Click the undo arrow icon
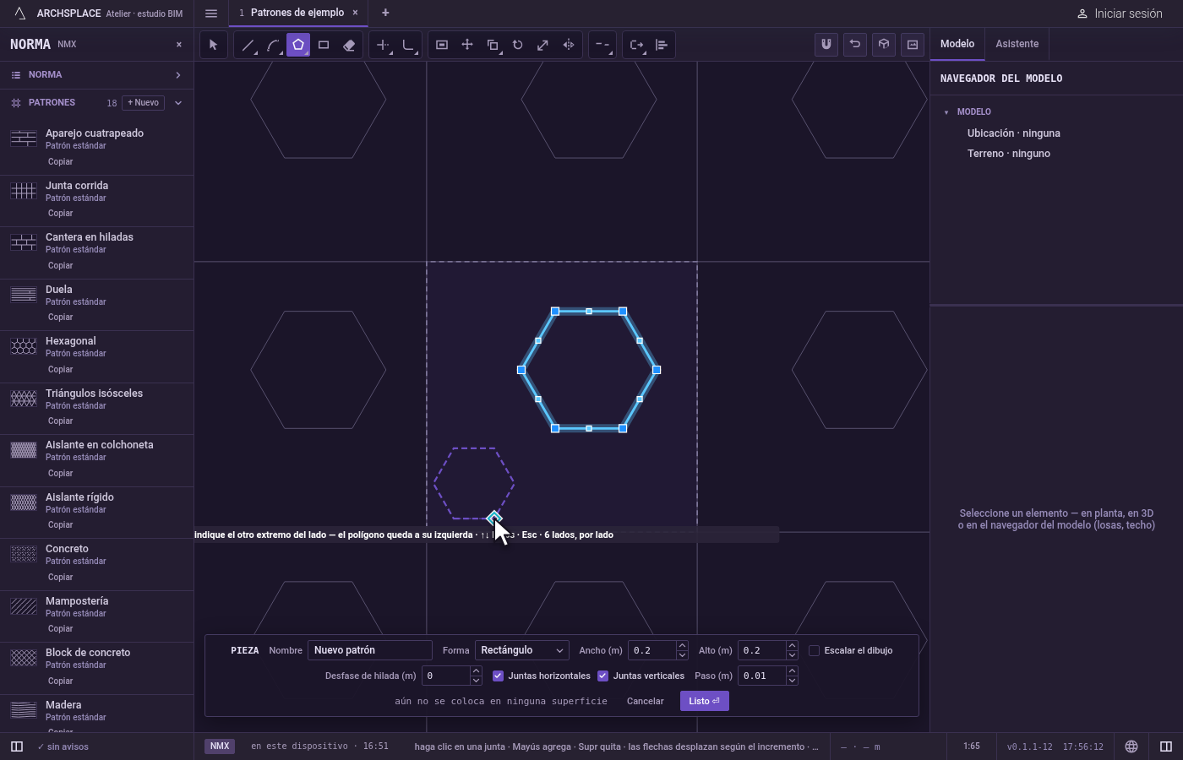The height and width of the screenshot is (760, 1183). click(855, 45)
